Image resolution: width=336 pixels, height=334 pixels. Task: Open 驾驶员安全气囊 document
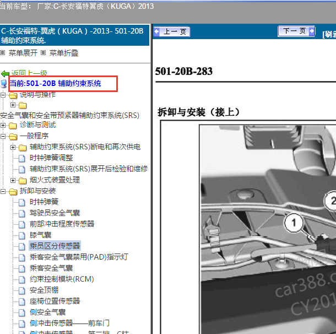[55, 213]
